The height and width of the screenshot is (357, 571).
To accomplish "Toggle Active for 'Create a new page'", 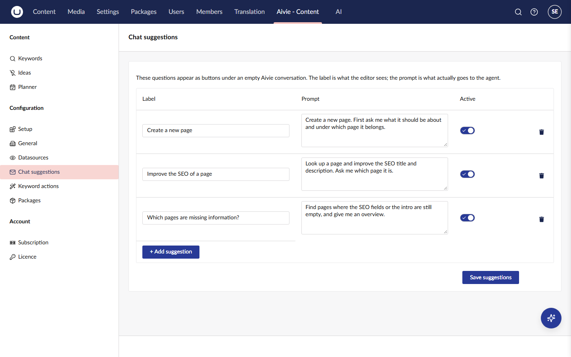I will [468, 131].
